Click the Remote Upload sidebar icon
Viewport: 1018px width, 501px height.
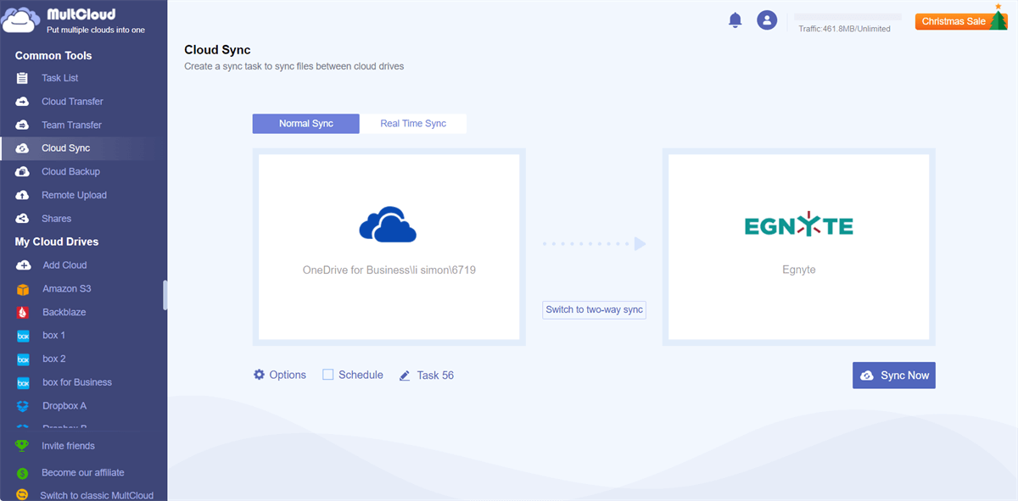[23, 195]
